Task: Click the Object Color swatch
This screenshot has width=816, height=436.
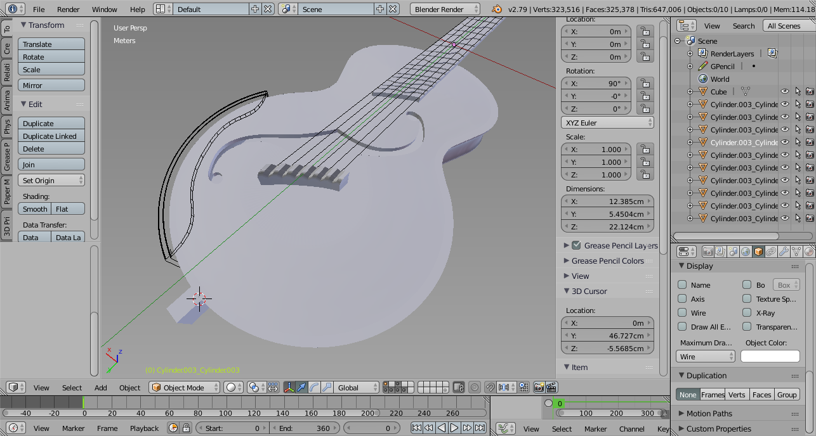Action: (770, 357)
